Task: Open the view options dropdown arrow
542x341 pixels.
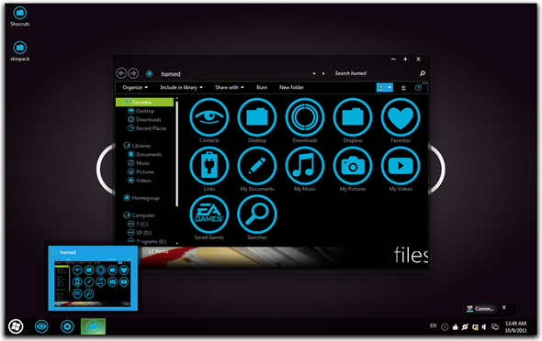Action: tap(390, 88)
